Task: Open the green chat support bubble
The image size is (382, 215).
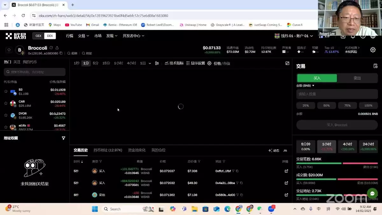Action: click(x=372, y=193)
